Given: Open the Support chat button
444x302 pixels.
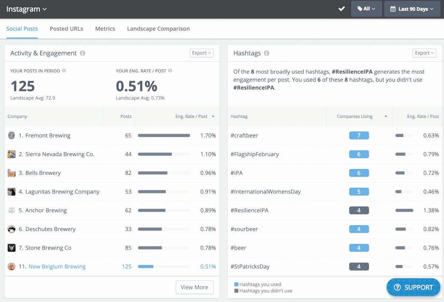Looking at the screenshot, I should (x=413, y=287).
